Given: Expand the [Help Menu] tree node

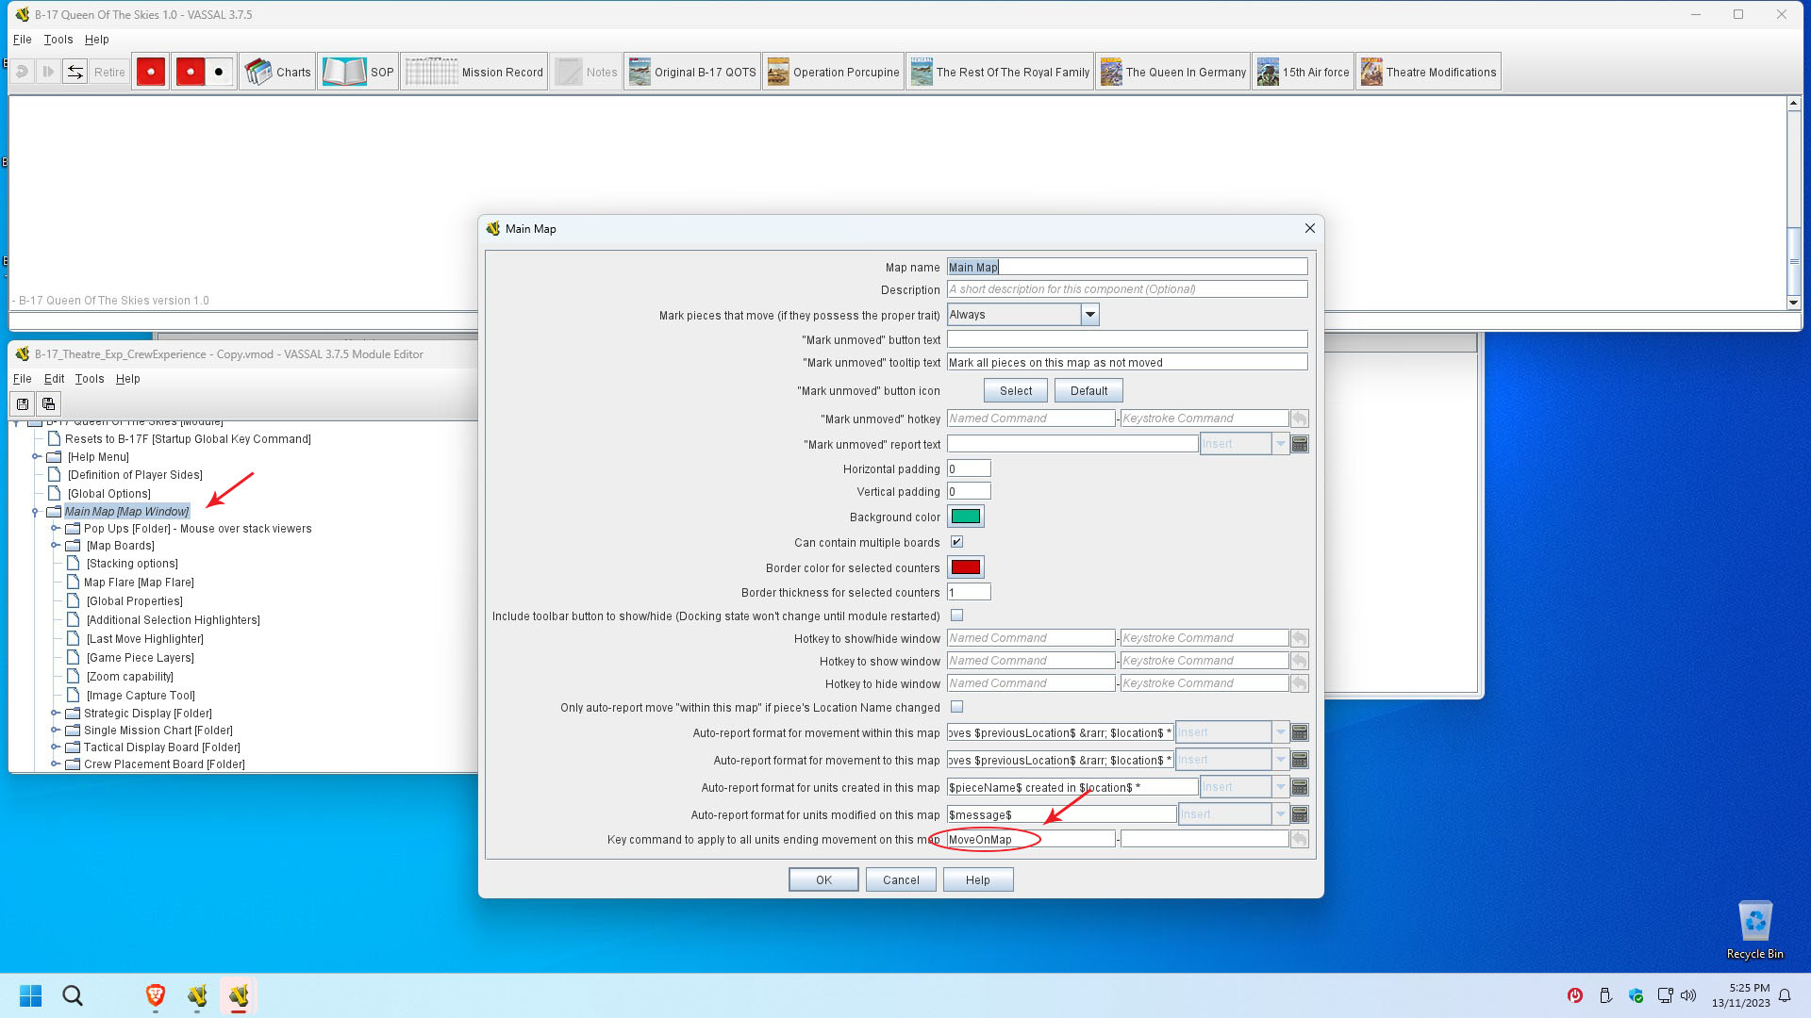Looking at the screenshot, I should pyautogui.click(x=36, y=457).
